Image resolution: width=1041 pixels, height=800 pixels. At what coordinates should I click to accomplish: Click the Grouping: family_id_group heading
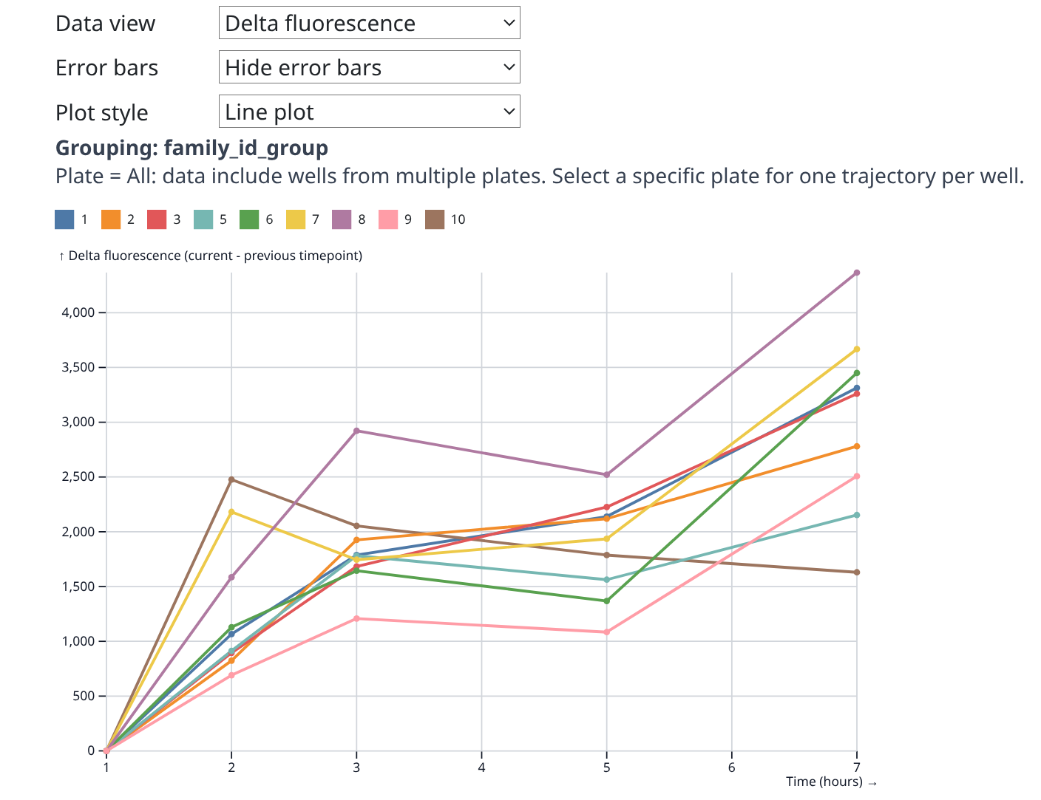point(191,148)
